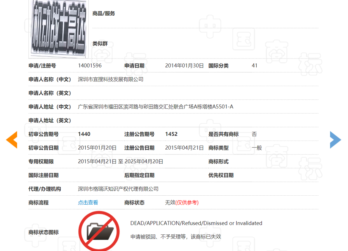Click agency name 深圳市格瑞沃知识产权代理有限公司
The image size is (348, 251).
(x=118, y=189)
